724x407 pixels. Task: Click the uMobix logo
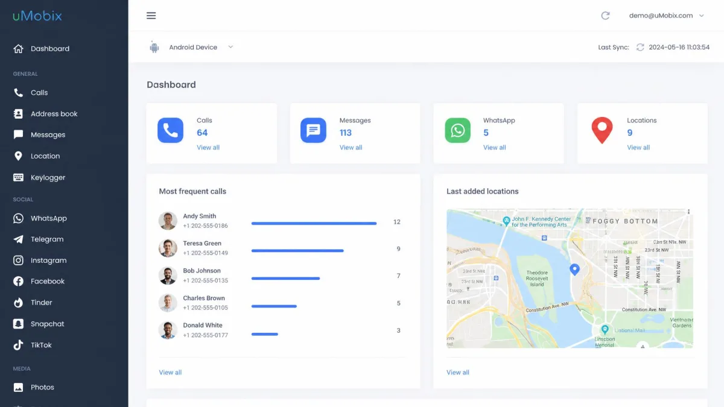(x=37, y=16)
